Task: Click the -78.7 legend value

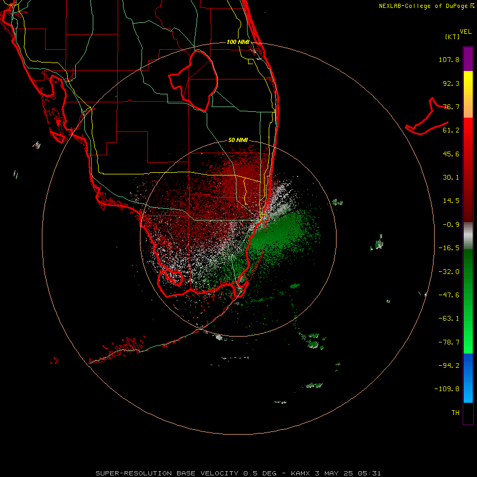Action: pos(449,342)
